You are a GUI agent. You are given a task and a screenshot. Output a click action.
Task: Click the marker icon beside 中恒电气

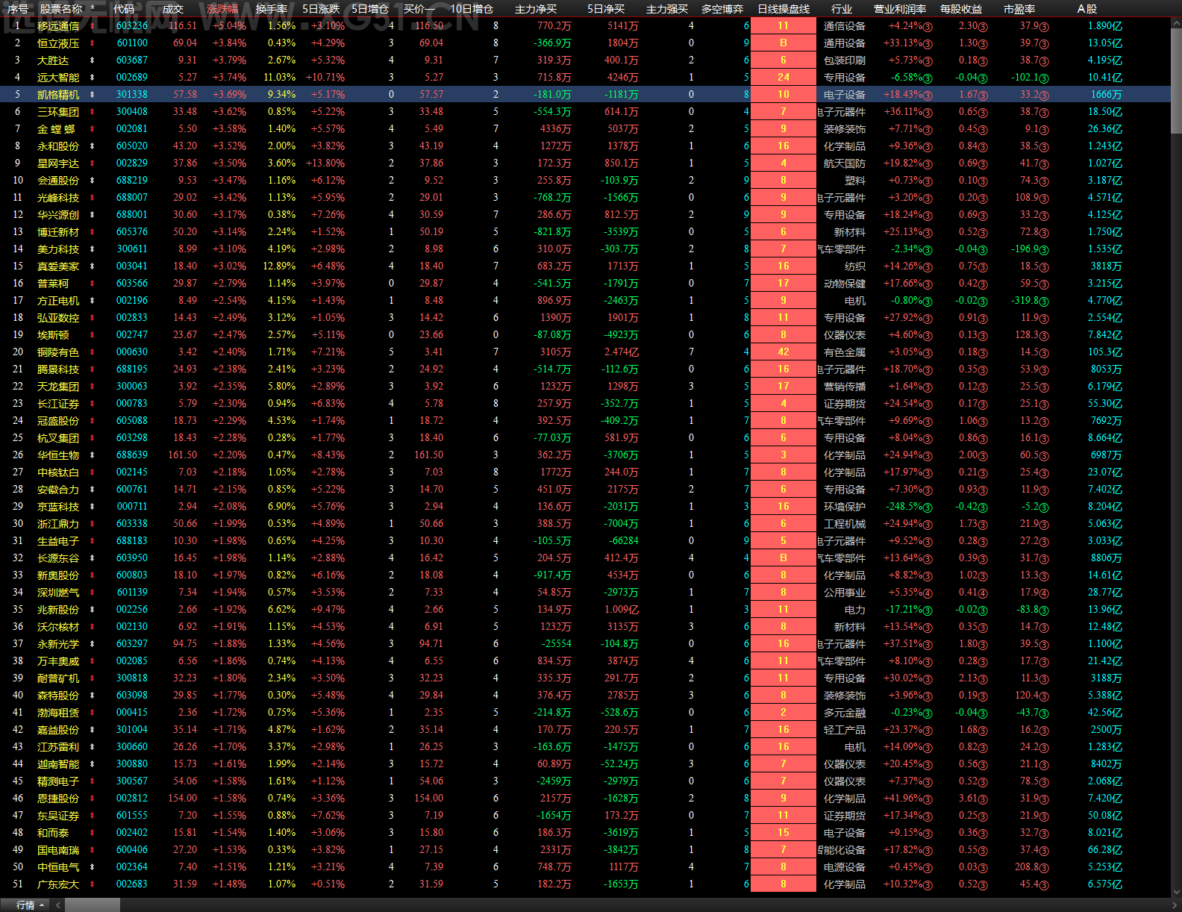[x=93, y=867]
